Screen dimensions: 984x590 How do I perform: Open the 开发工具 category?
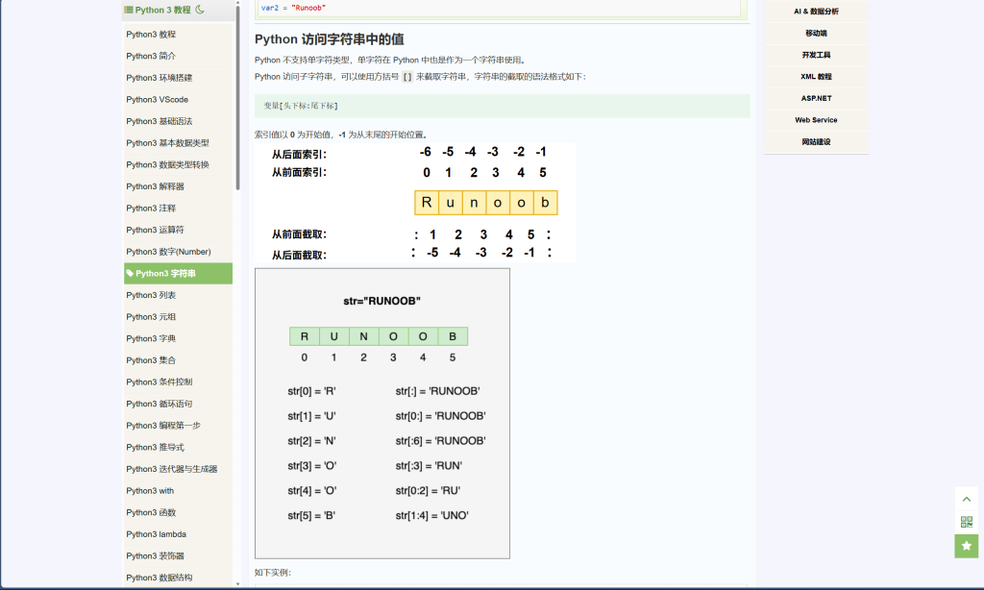[815, 55]
